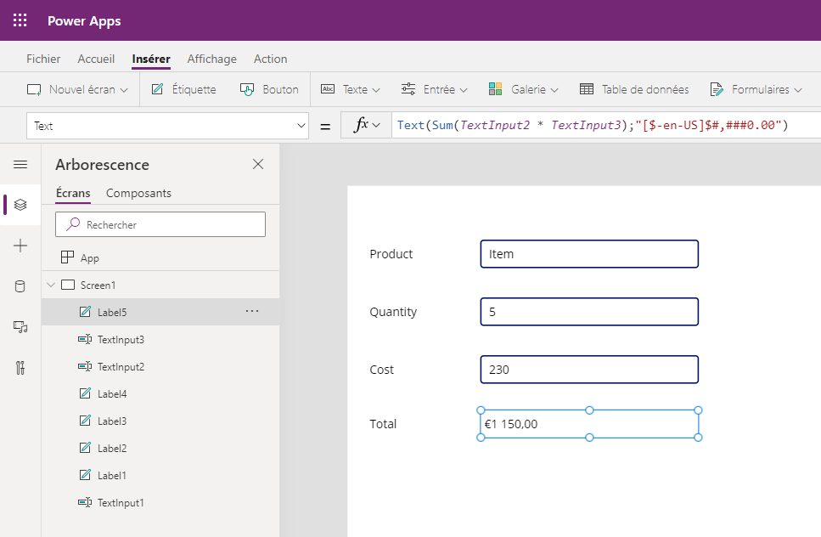Viewport: 821px width, 537px height.
Task: Click the Rechercher search field
Action: coord(160,224)
